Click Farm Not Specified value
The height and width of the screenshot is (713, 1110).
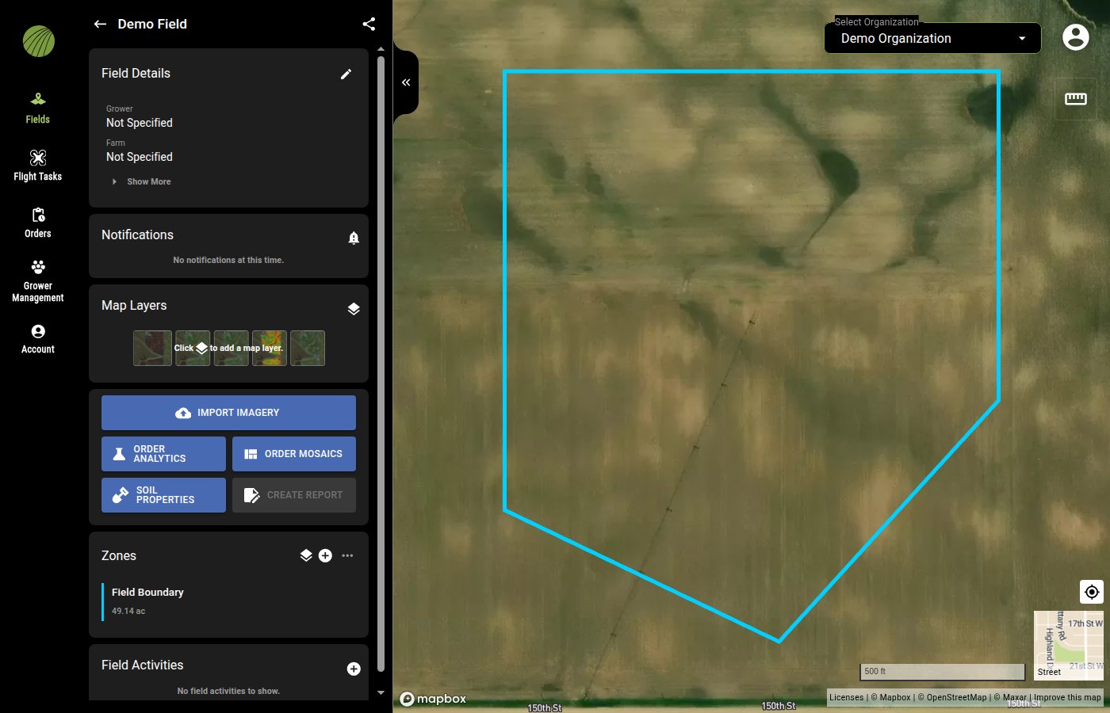point(140,157)
